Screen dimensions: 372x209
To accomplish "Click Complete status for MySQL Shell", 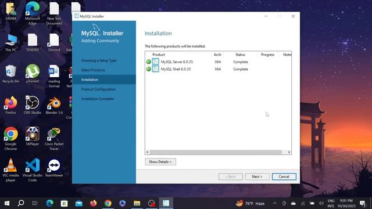I will pos(241,69).
